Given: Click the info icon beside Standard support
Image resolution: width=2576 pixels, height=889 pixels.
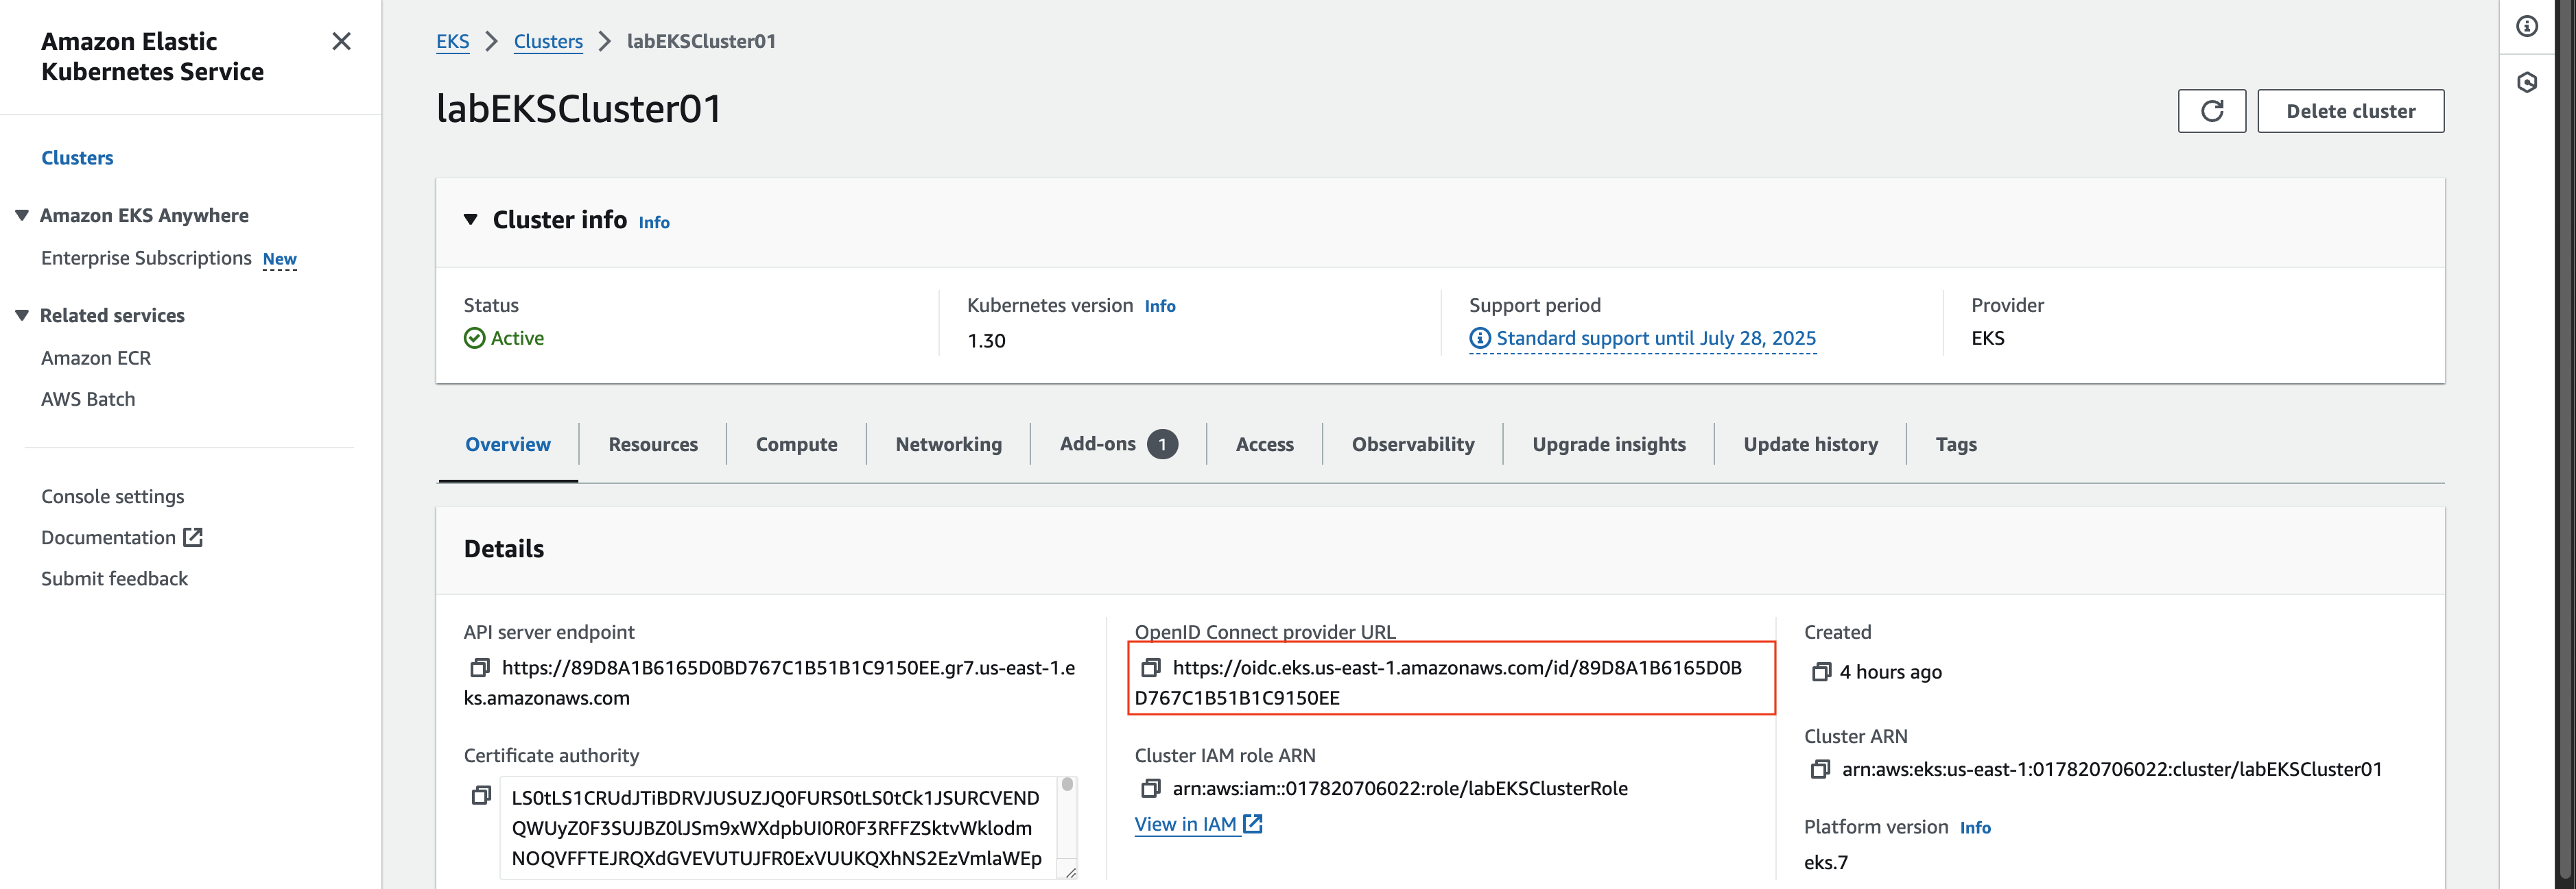Looking at the screenshot, I should [1480, 339].
